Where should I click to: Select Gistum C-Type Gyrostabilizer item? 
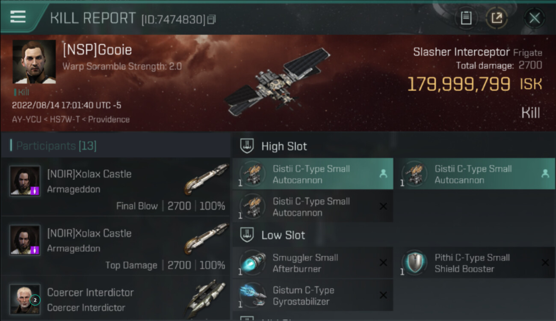coord(313,295)
